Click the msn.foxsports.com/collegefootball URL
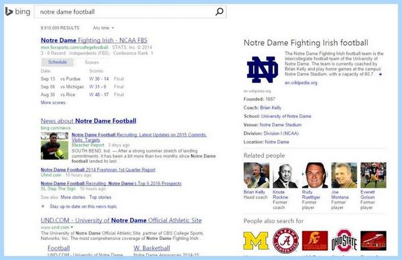 tap(74, 48)
